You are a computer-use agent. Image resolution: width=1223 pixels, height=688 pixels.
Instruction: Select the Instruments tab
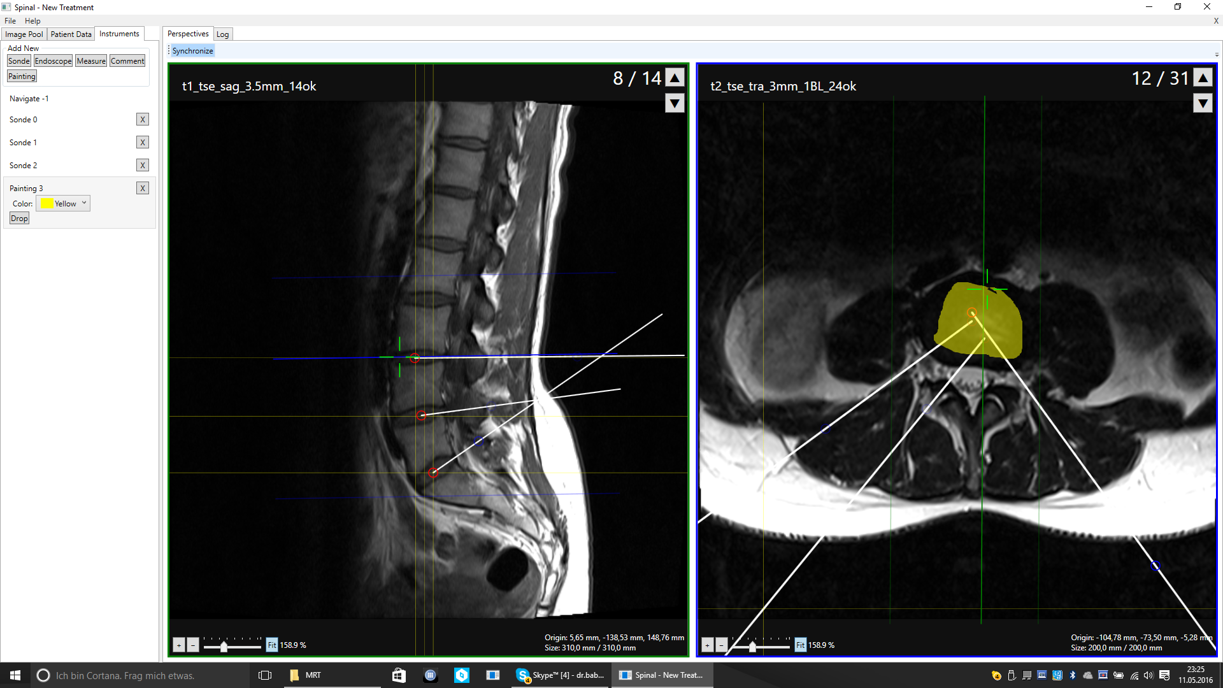pyautogui.click(x=119, y=34)
